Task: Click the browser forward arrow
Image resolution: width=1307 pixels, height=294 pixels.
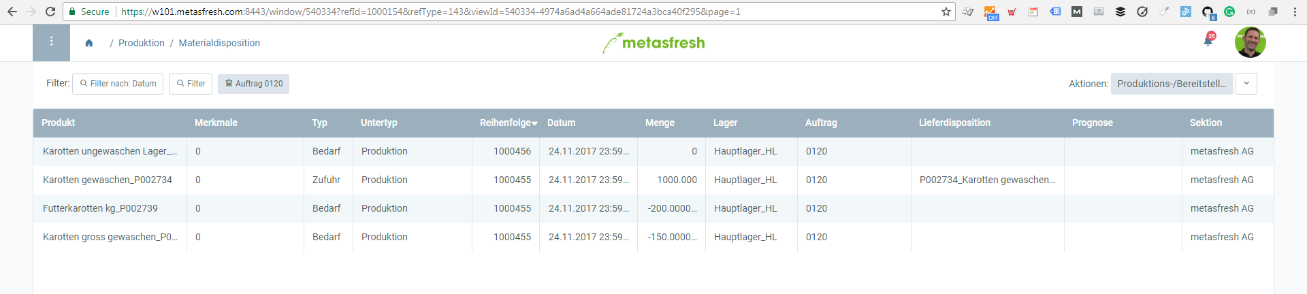Action: tap(31, 12)
